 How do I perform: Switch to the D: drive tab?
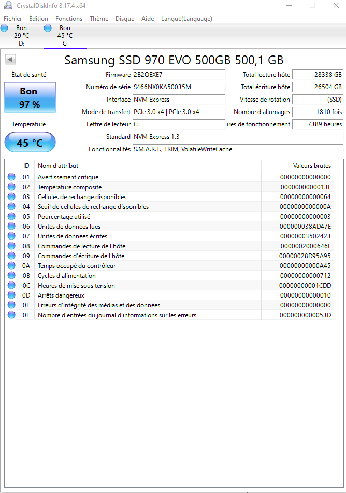click(21, 36)
